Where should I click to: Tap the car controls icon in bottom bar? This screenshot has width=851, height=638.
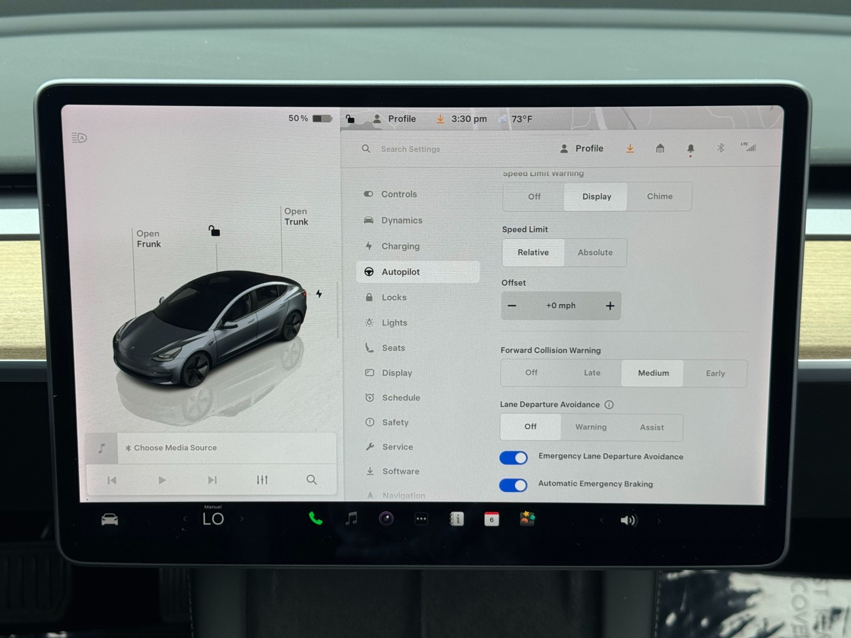(x=110, y=519)
